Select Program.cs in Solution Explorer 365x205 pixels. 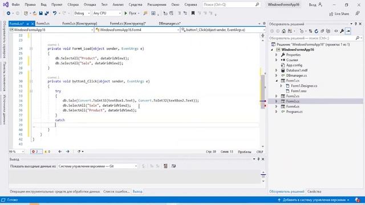[294, 112]
